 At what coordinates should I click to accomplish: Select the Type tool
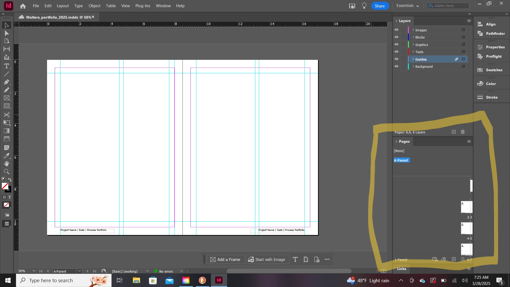click(7, 66)
